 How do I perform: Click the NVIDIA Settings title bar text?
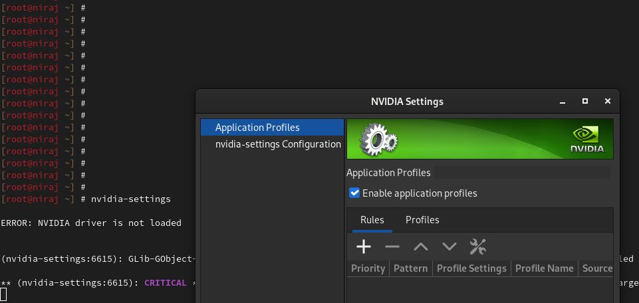point(407,102)
